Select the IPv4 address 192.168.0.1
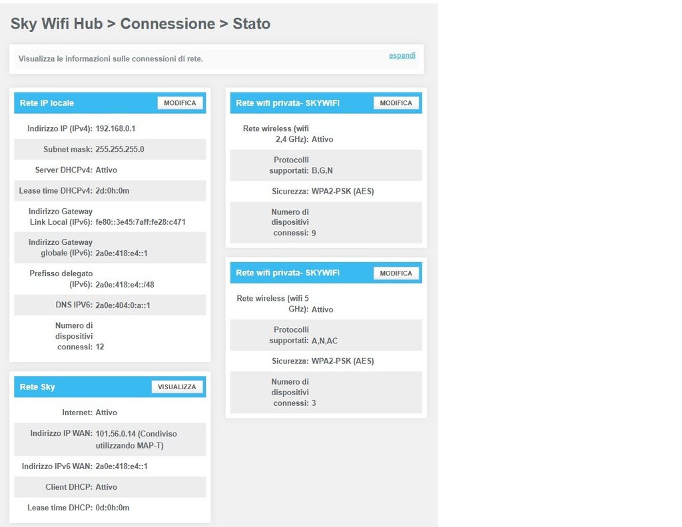682x527 pixels. pyautogui.click(x=116, y=128)
